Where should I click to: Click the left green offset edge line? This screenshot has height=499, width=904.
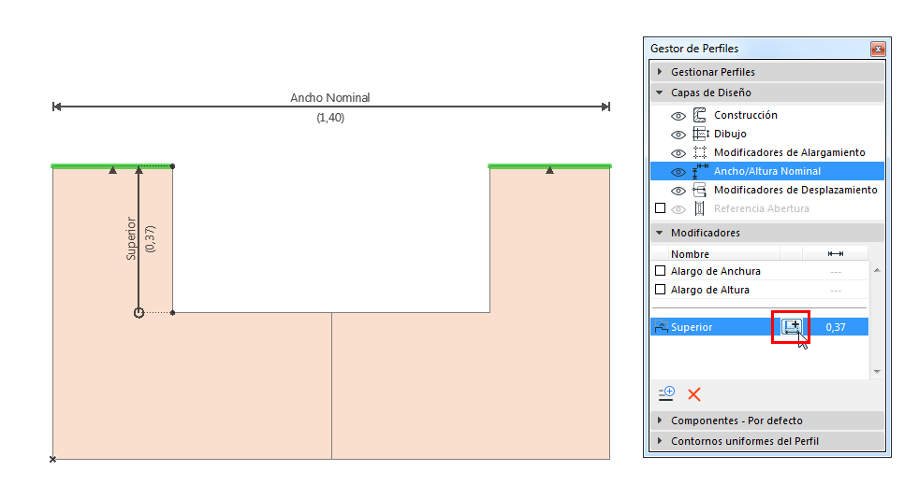112,166
